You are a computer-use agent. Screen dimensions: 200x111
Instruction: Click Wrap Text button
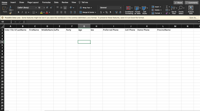(86, 8)
